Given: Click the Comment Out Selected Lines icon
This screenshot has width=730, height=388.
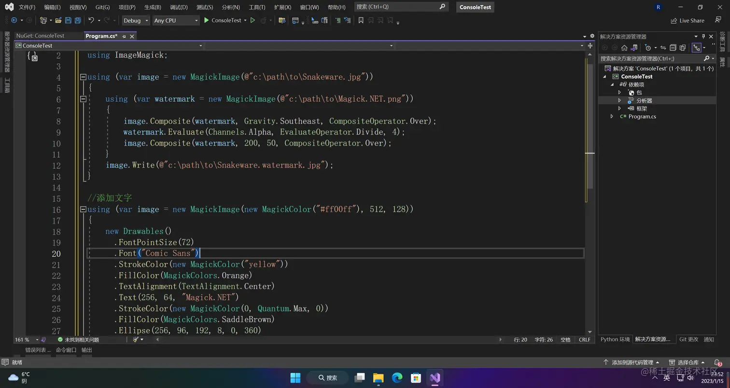Looking at the screenshot, I should pos(337,20).
